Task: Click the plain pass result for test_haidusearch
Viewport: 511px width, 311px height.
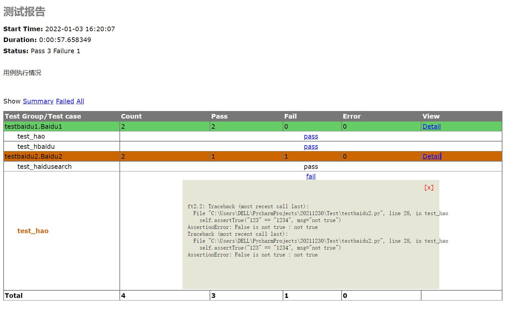Action: pos(311,167)
